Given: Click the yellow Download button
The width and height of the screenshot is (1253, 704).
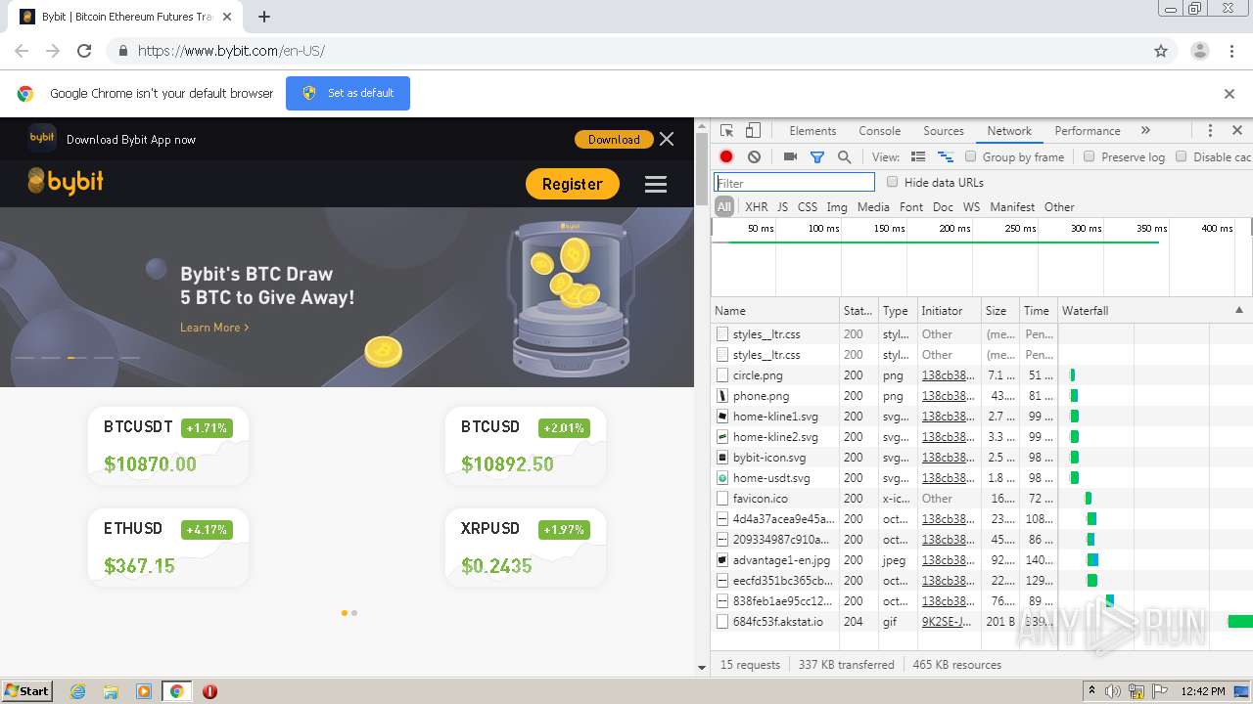Looking at the screenshot, I should pyautogui.click(x=614, y=139).
